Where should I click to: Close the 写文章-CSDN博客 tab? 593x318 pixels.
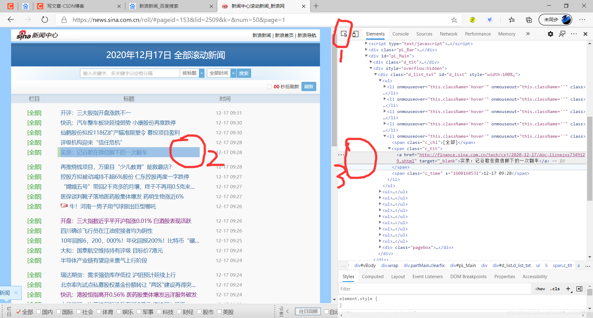(119, 6)
